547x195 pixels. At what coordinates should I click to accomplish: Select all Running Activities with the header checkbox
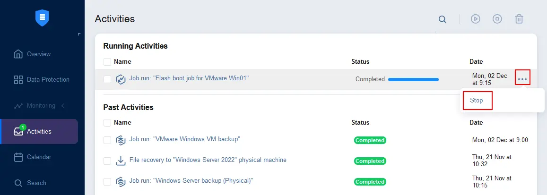pos(107,62)
